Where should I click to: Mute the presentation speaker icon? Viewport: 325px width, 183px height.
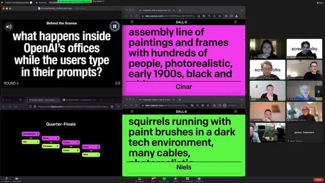(x=9, y=27)
